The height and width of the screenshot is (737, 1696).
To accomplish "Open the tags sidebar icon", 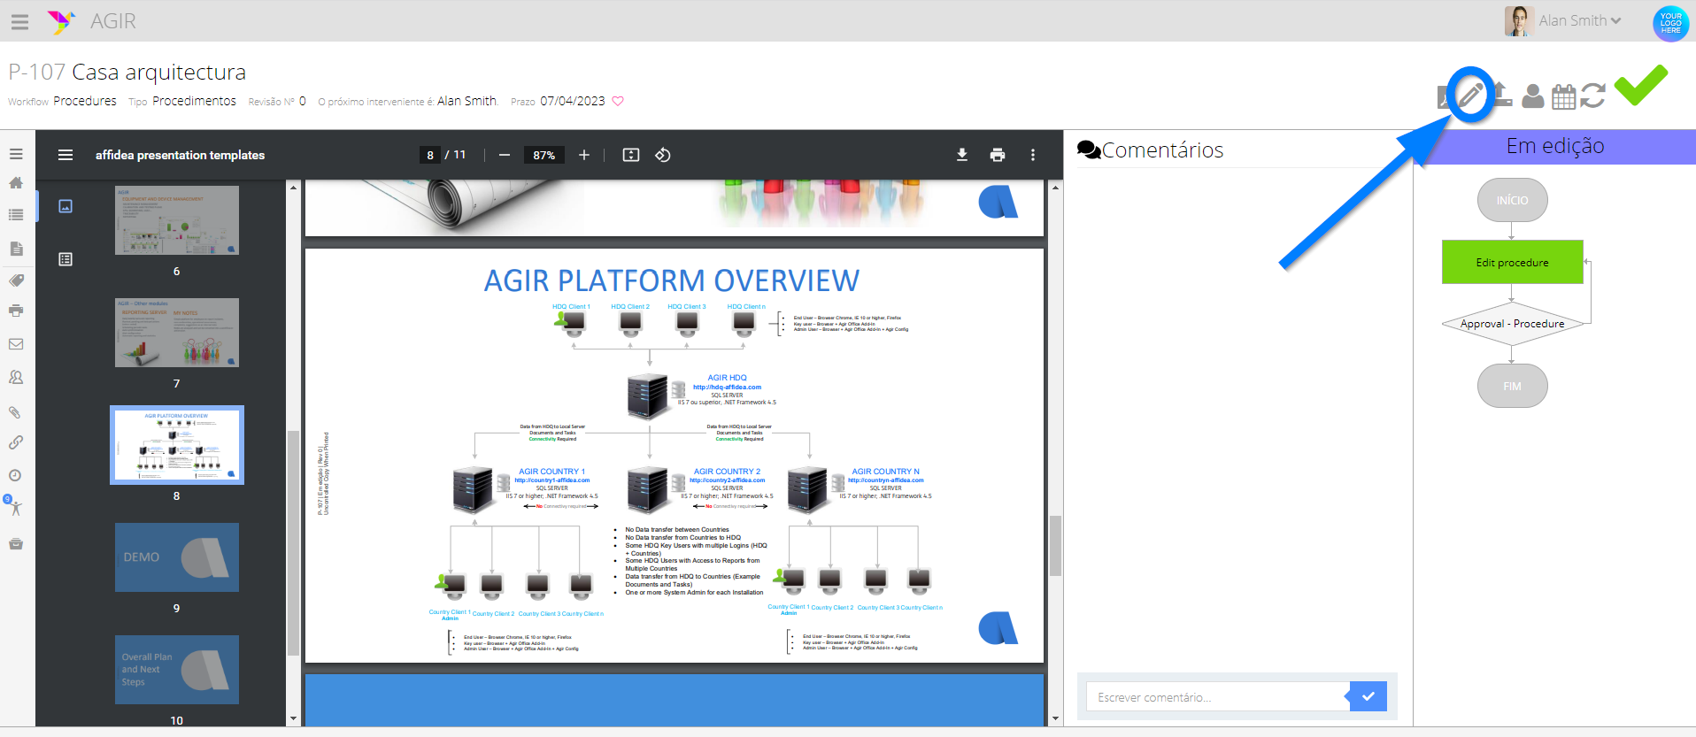I will pos(16,280).
